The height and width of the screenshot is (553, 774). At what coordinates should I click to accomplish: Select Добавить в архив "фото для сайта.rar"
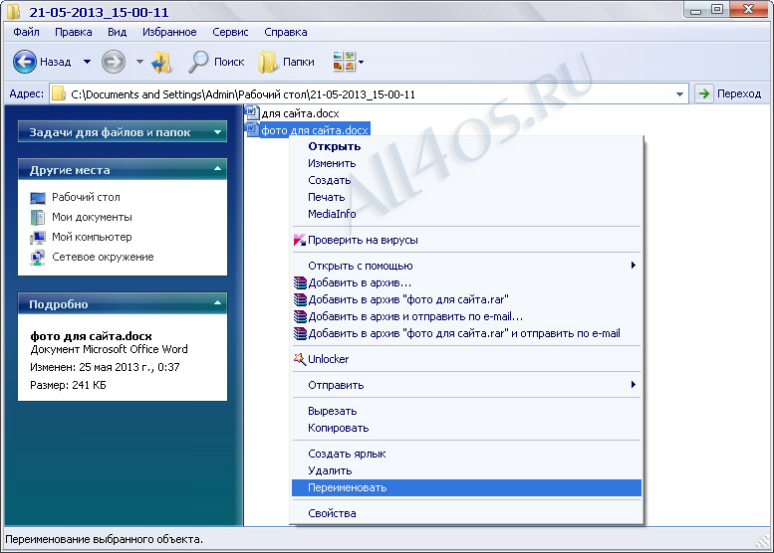(x=466, y=299)
